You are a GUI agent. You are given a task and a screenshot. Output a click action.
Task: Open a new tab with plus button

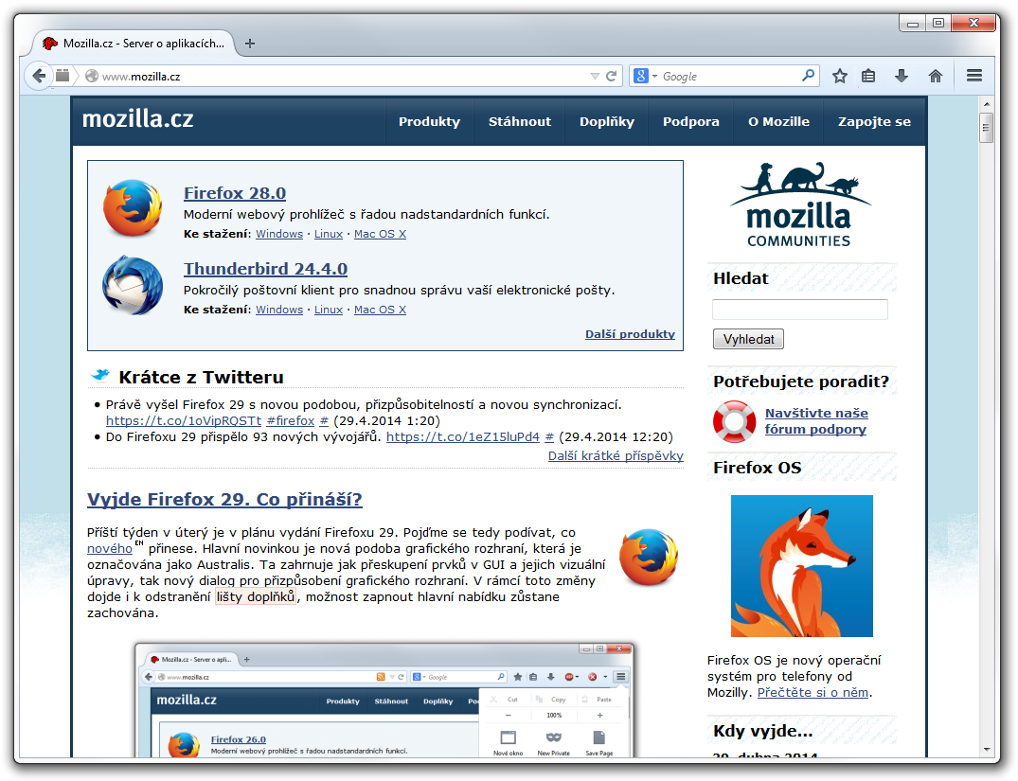[250, 44]
